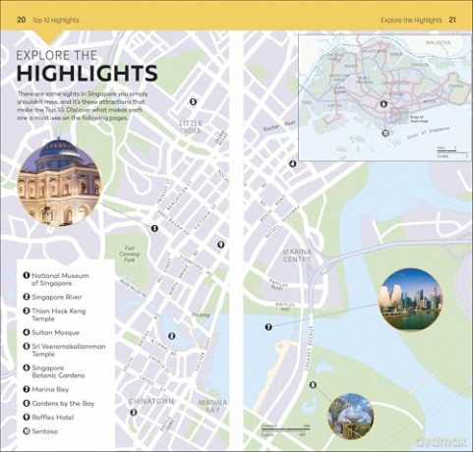Select 'Sentosa' legend entry
The height and width of the screenshot is (452, 473).
pyautogui.click(x=40, y=431)
